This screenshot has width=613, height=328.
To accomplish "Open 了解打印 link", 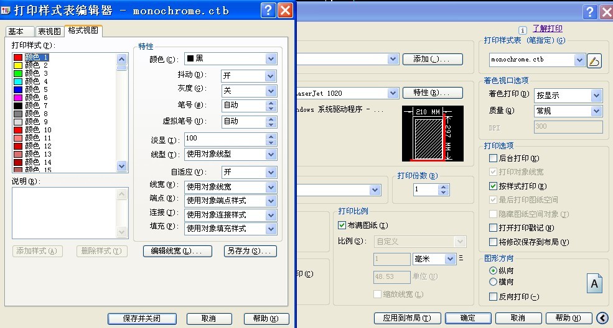I will click(x=547, y=29).
